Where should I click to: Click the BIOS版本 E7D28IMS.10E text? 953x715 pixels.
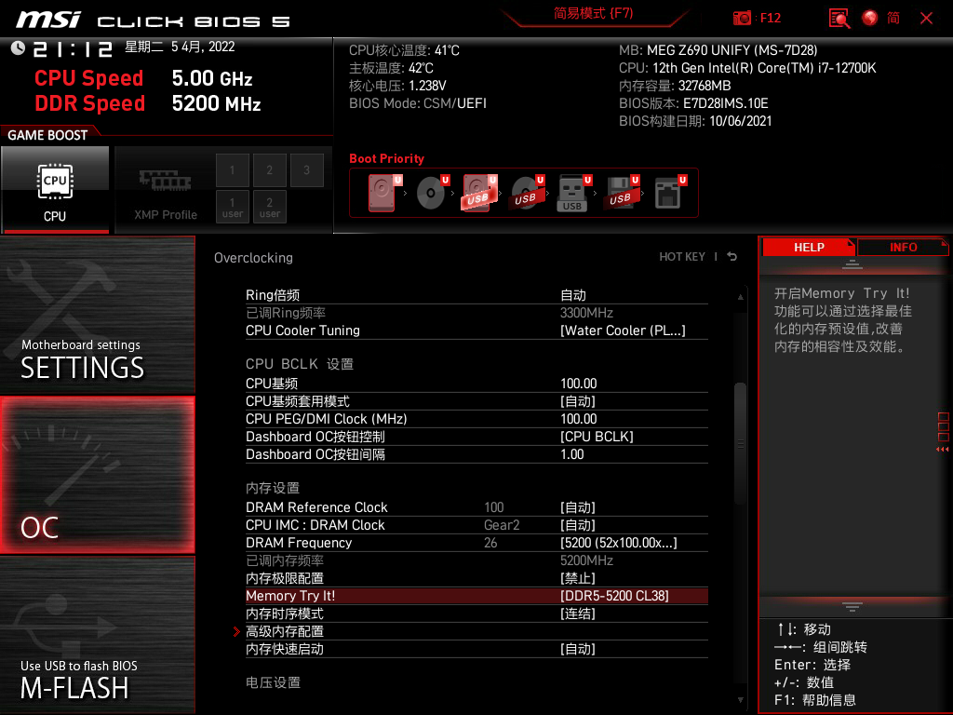(x=693, y=103)
